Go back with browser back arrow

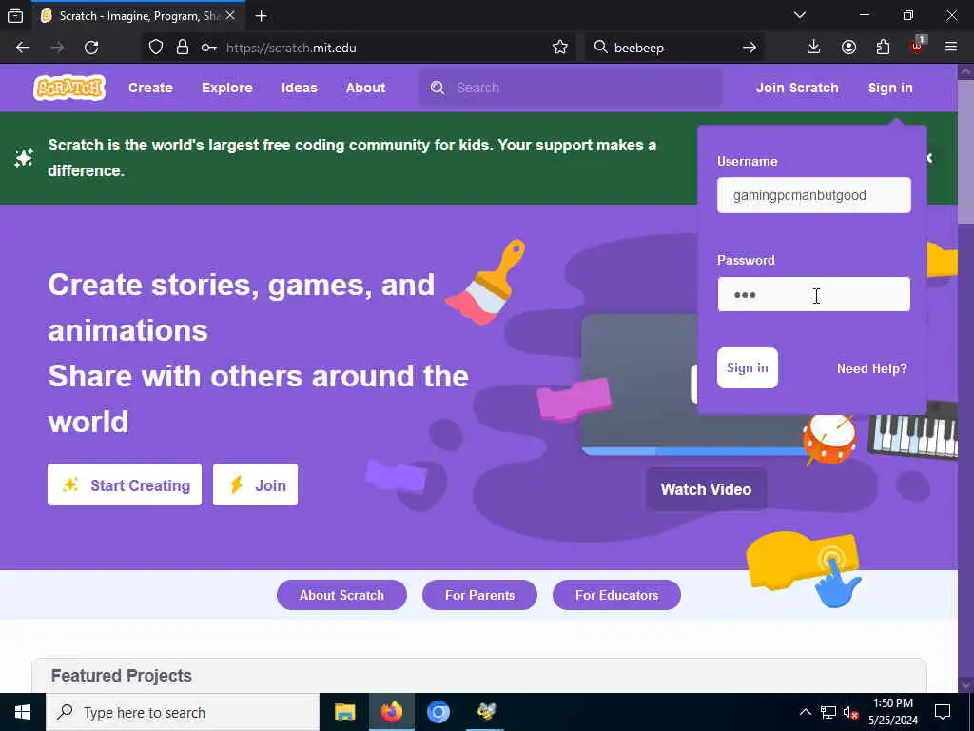23,48
